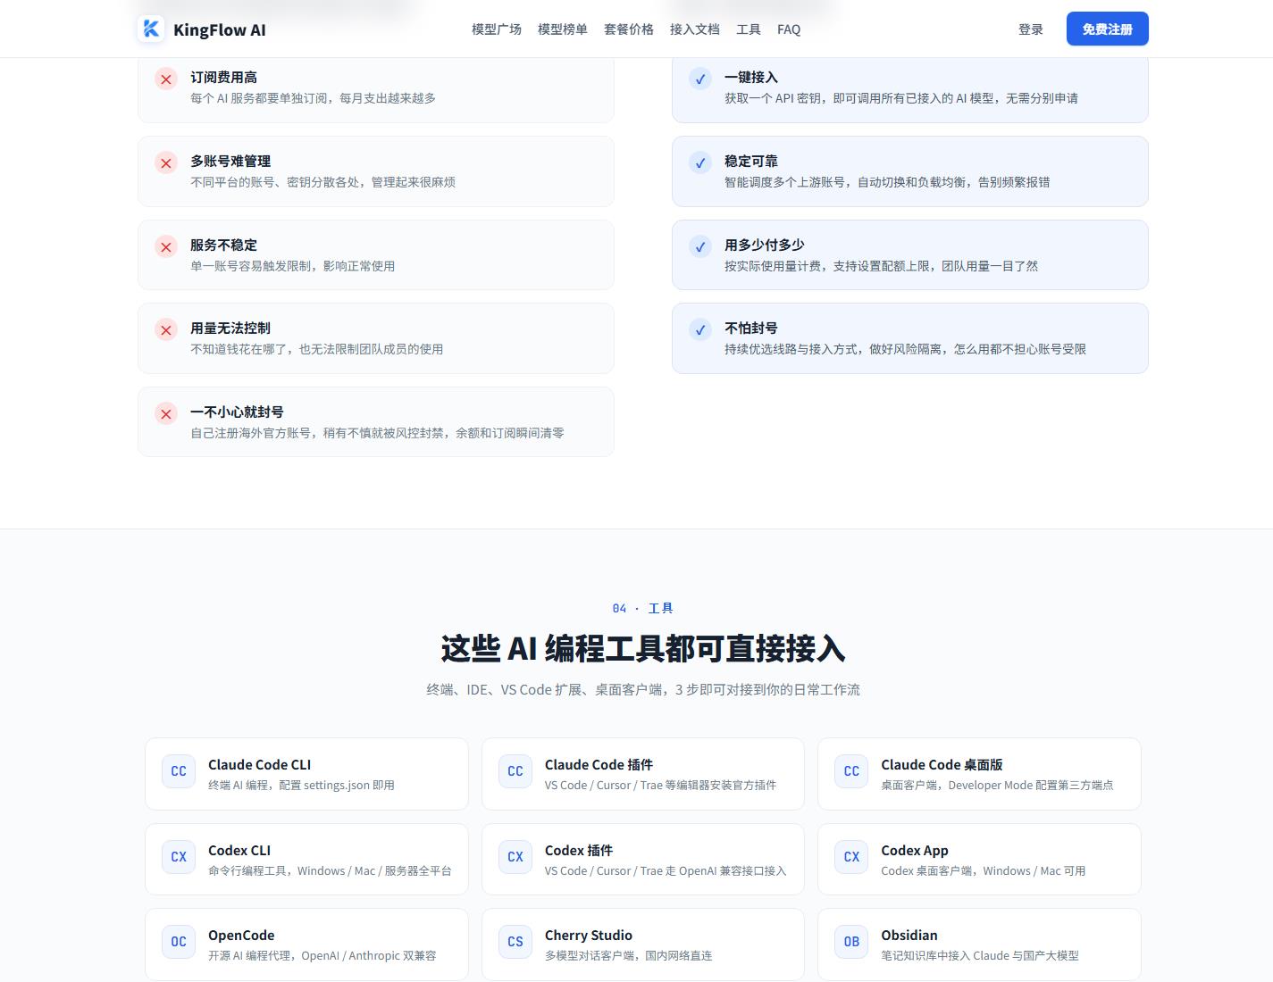Click the CC icon of Claude Code 桌面版
This screenshot has height=982, width=1273.
pos(851,771)
